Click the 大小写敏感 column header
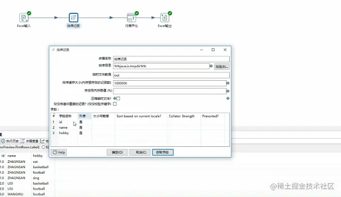This screenshot has height=197, width=341. point(101,116)
